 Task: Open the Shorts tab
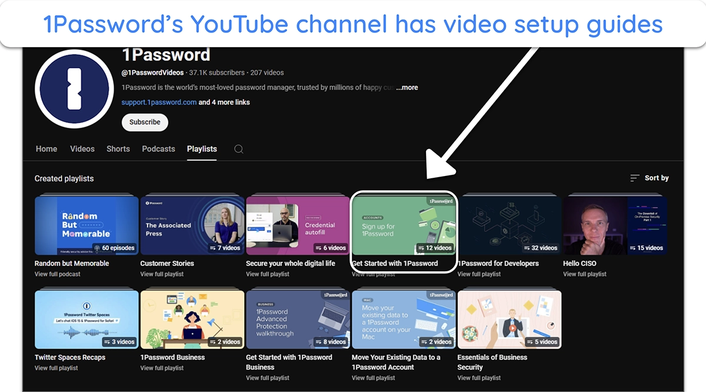pyautogui.click(x=118, y=149)
